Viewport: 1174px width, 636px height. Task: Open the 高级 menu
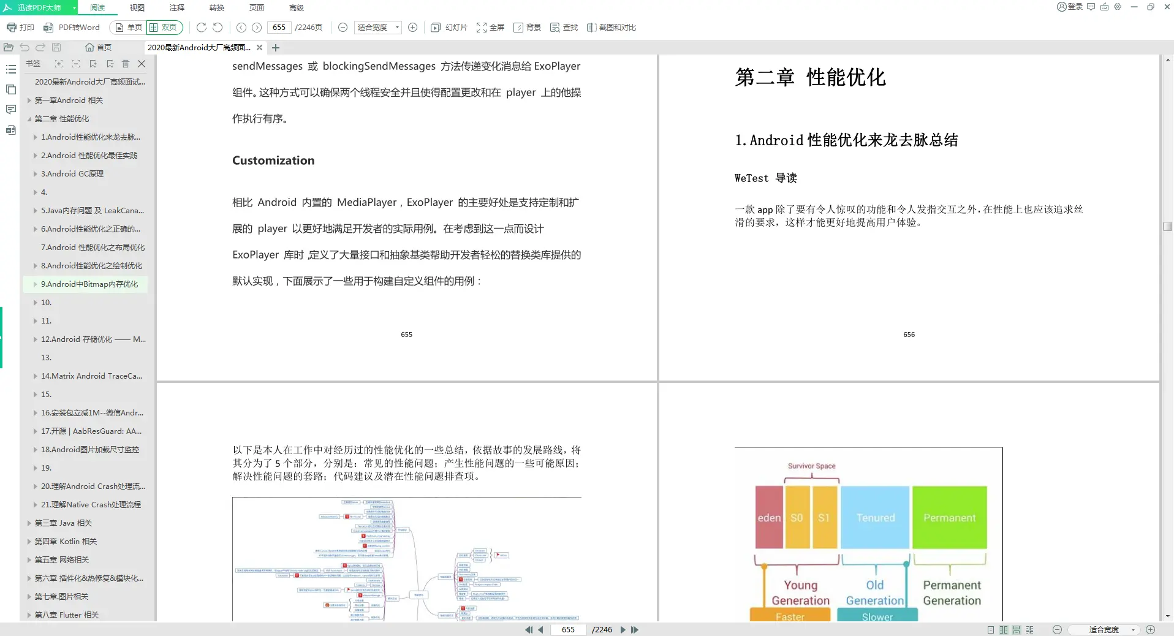(295, 8)
